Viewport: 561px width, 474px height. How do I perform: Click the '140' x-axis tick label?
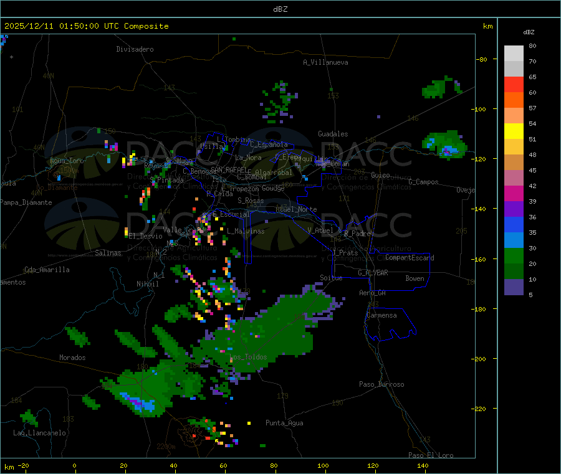pyautogui.click(x=423, y=465)
